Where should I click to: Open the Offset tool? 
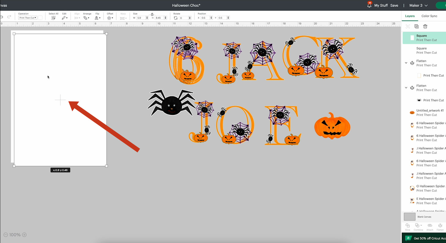point(109,18)
